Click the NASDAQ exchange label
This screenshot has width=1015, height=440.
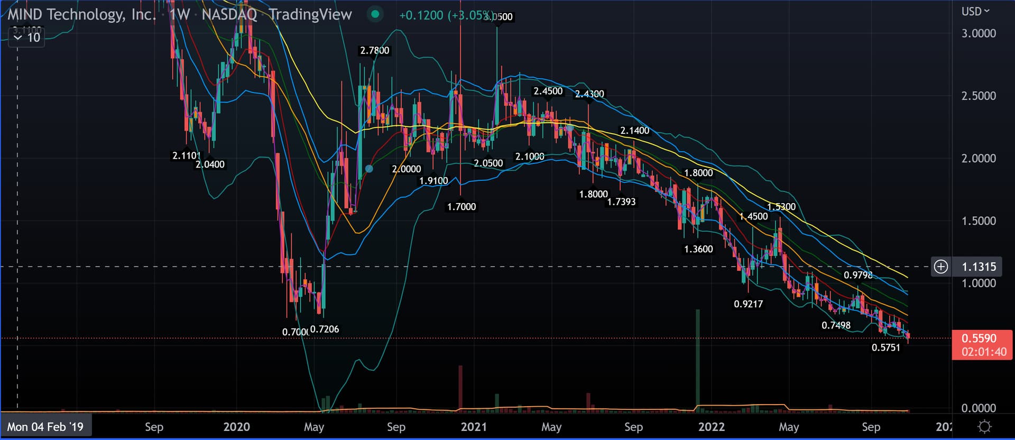click(x=229, y=14)
